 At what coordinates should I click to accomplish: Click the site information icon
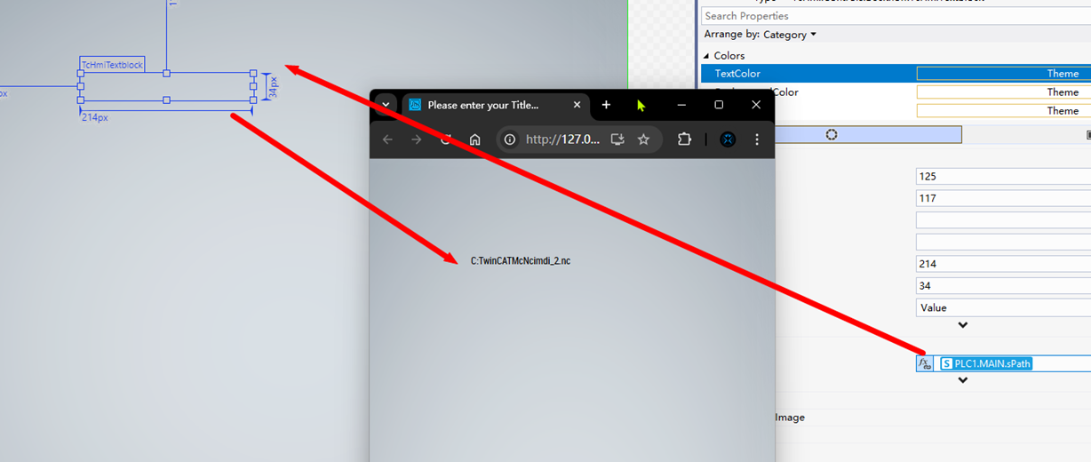(x=510, y=139)
